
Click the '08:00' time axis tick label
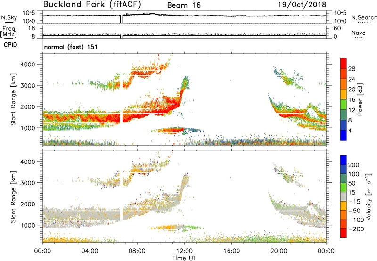tap(137, 251)
